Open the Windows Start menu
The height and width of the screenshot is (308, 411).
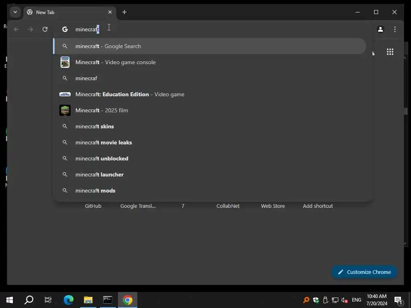(x=10, y=300)
